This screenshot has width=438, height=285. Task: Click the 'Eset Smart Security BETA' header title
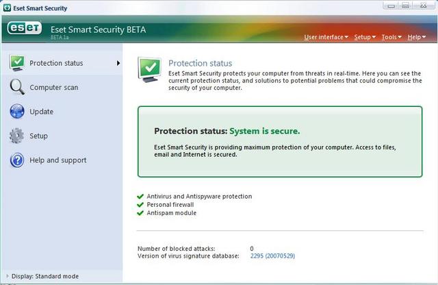point(98,29)
